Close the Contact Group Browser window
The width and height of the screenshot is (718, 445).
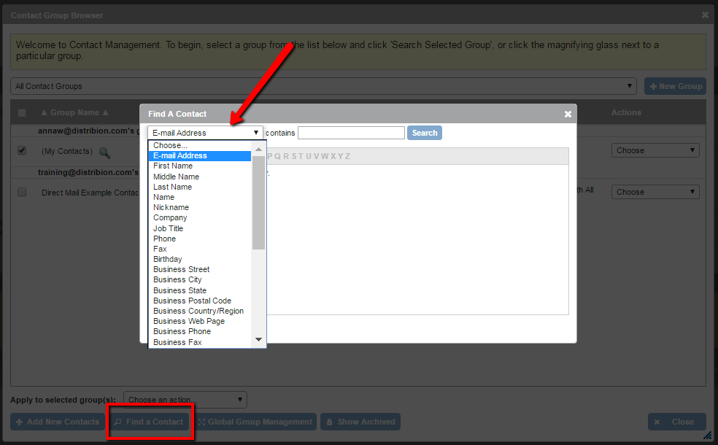pyautogui.click(x=705, y=15)
